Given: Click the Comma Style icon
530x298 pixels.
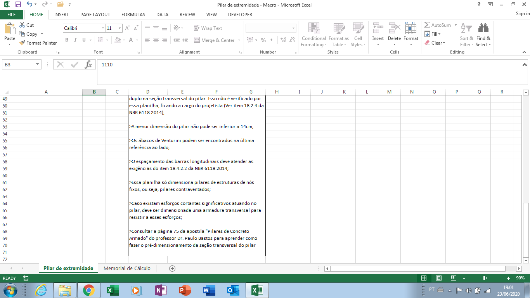Looking at the screenshot, I should click(272, 40).
